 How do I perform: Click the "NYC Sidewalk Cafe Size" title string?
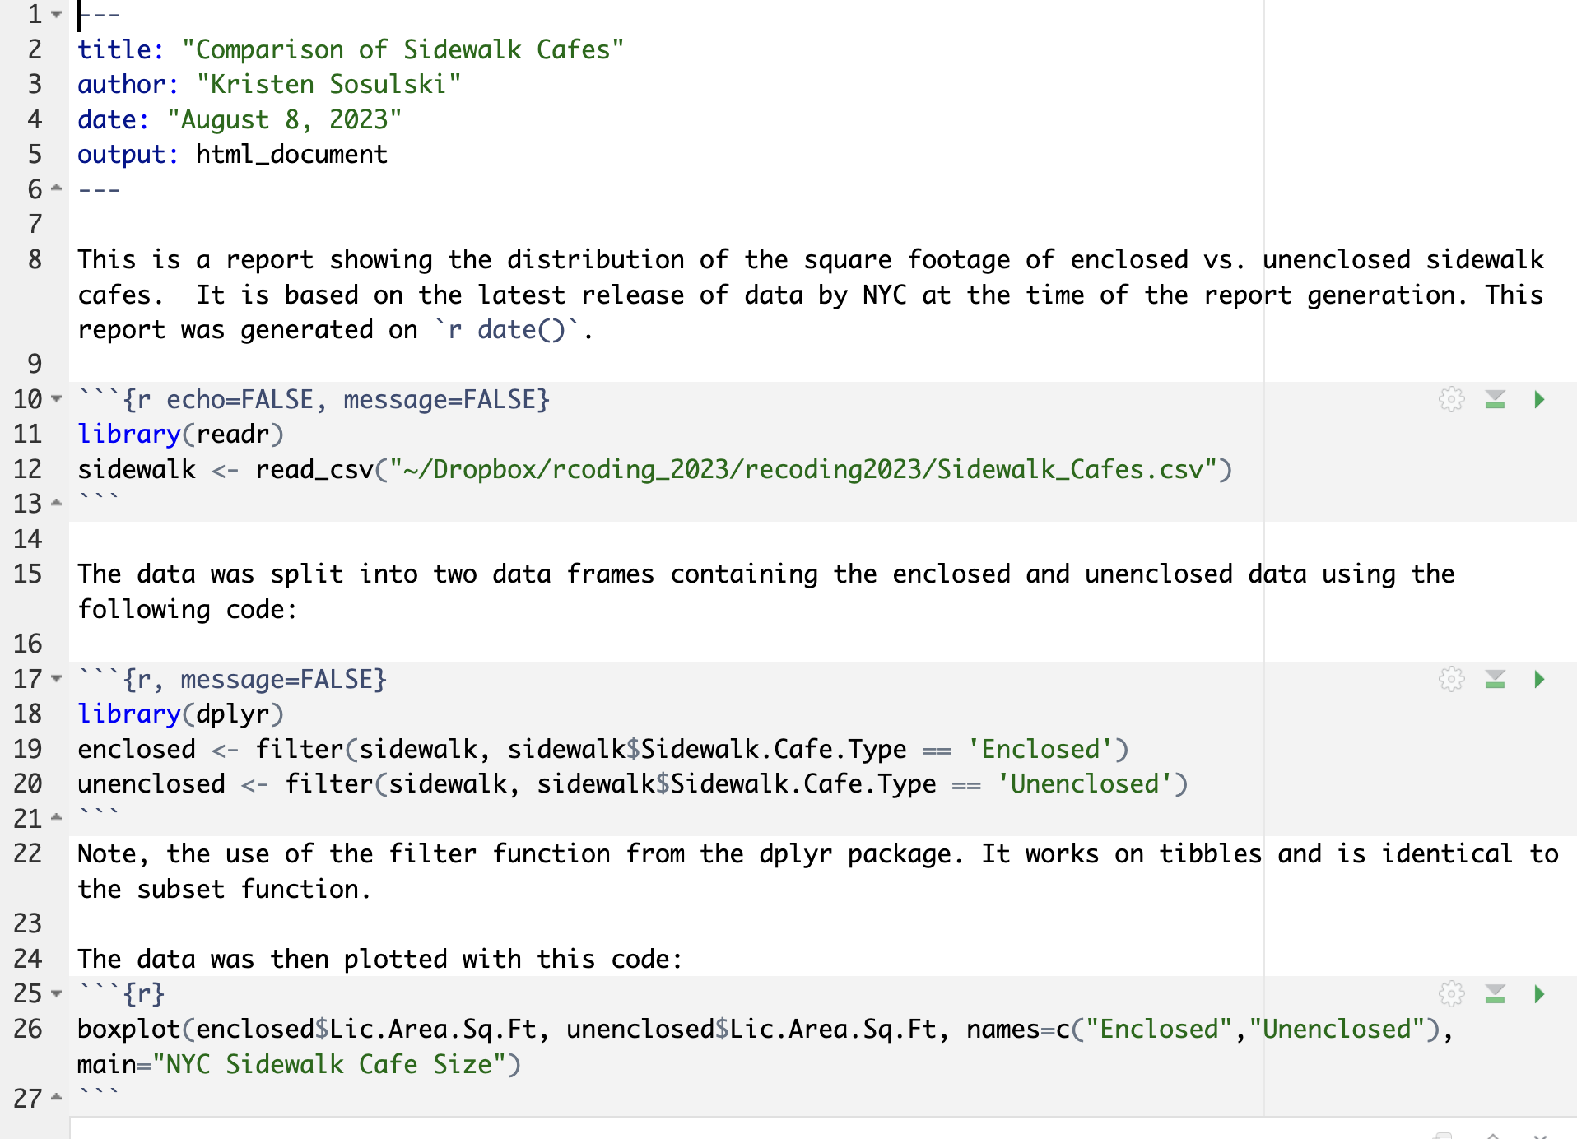pos(329,1065)
